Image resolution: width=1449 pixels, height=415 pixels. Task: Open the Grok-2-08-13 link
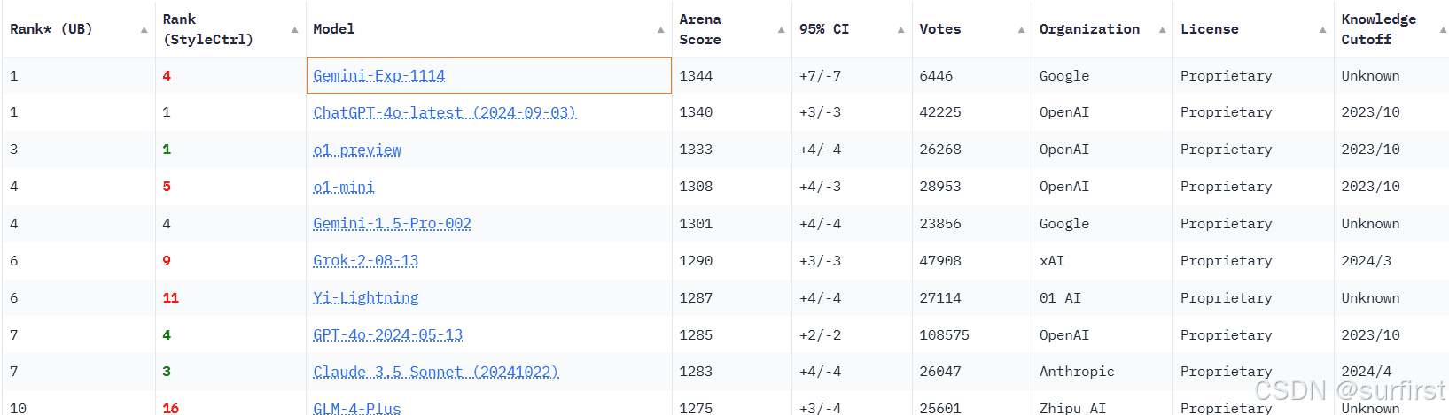(366, 261)
